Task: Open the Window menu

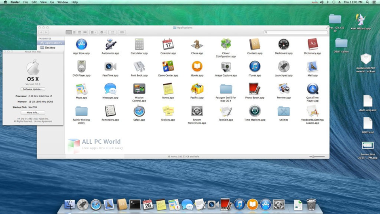Action: coord(63,2)
